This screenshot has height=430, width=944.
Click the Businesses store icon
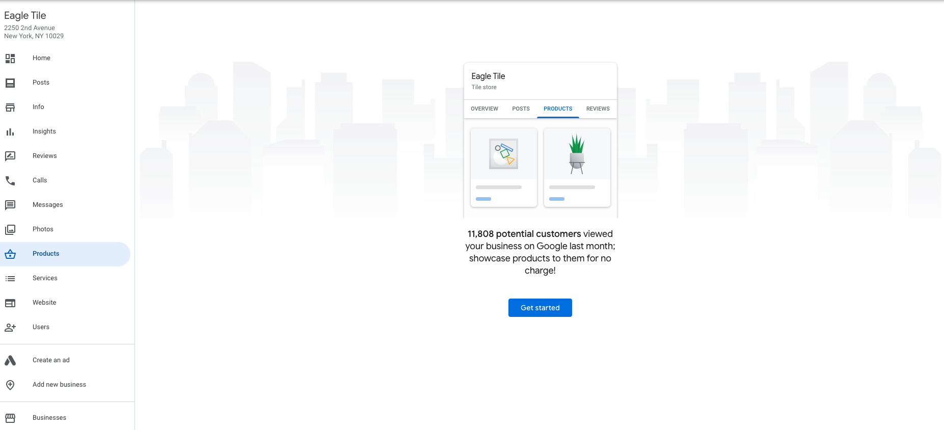(x=10, y=418)
